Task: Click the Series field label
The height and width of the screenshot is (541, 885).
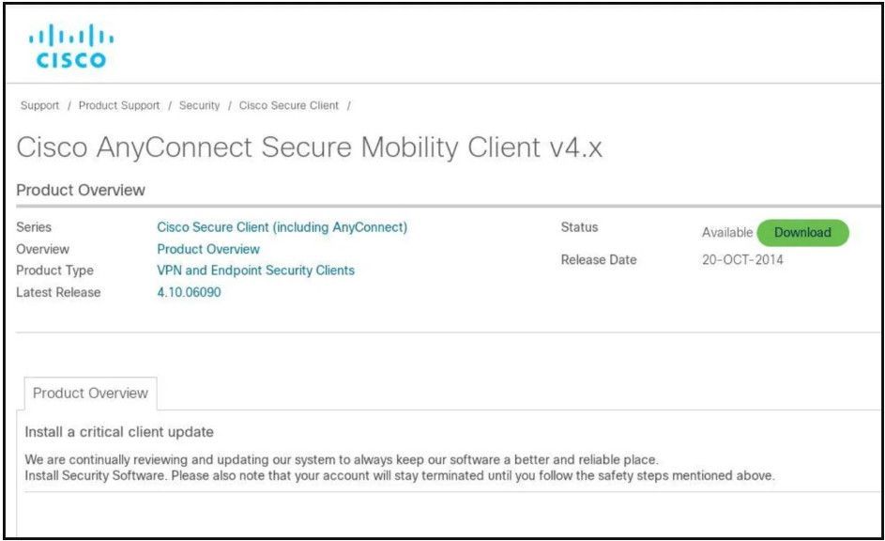Action: tap(34, 227)
